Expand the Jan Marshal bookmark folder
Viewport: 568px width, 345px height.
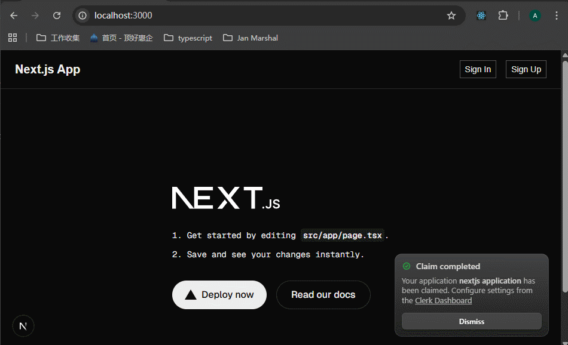(251, 38)
